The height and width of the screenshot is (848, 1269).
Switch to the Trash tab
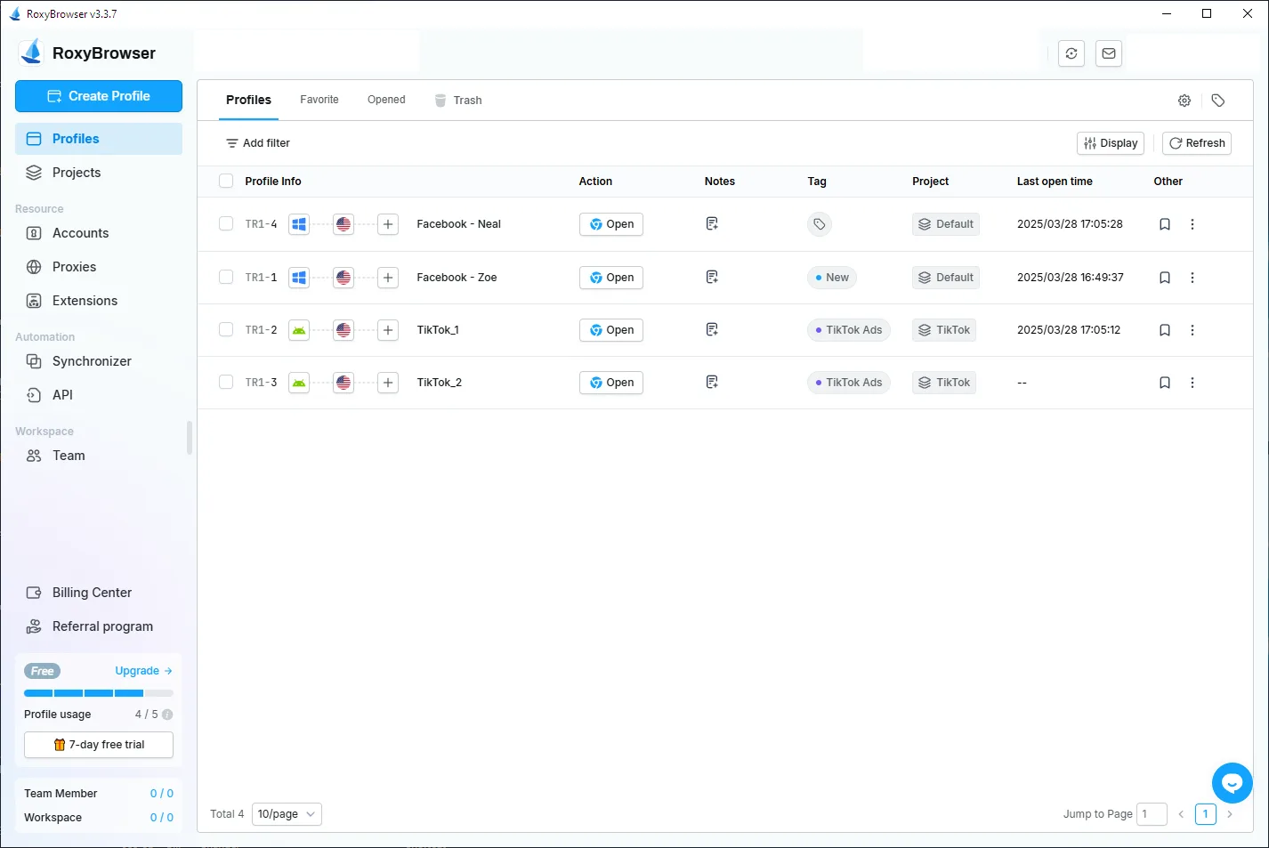click(458, 101)
